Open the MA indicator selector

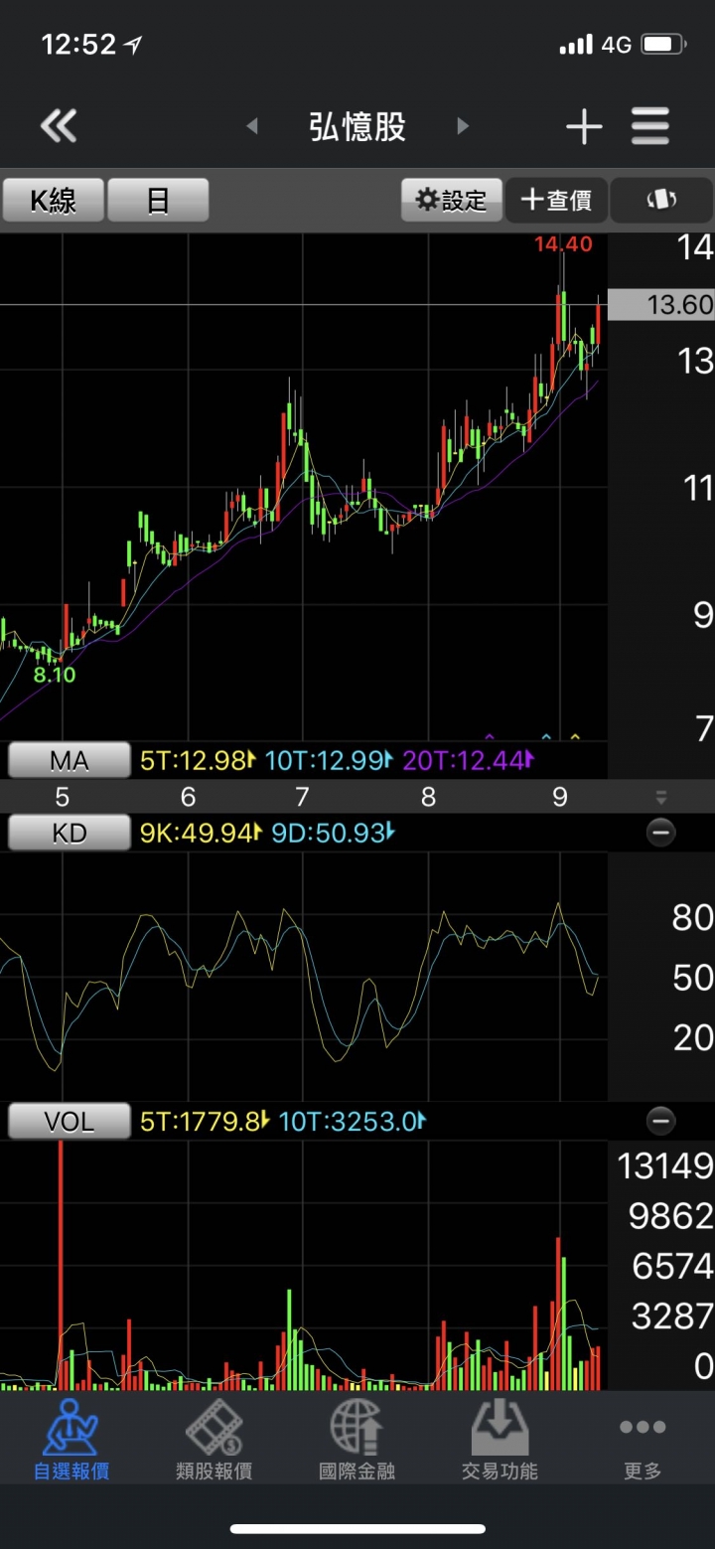(x=70, y=761)
